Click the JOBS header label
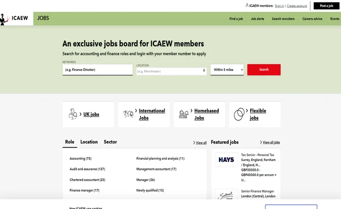 (x=43, y=18)
